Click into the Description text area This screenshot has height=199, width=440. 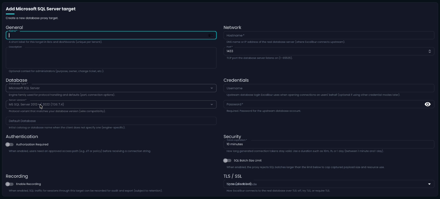point(111,58)
